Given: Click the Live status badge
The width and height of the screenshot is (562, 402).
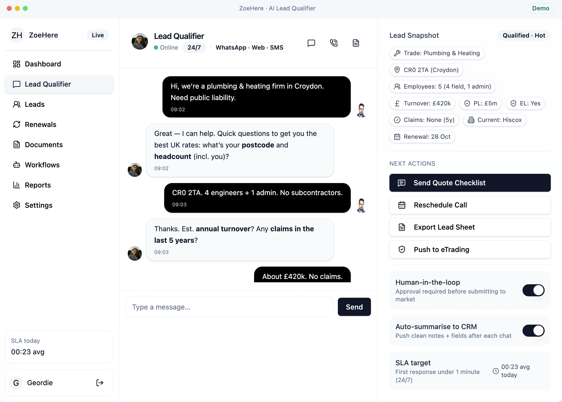Looking at the screenshot, I should 97,35.
